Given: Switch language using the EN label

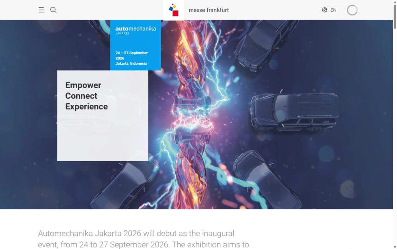Looking at the screenshot, I should [x=333, y=10].
